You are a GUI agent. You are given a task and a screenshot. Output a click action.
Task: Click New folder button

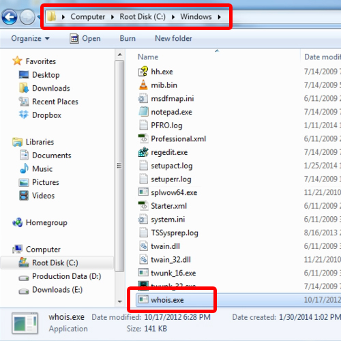click(x=173, y=38)
